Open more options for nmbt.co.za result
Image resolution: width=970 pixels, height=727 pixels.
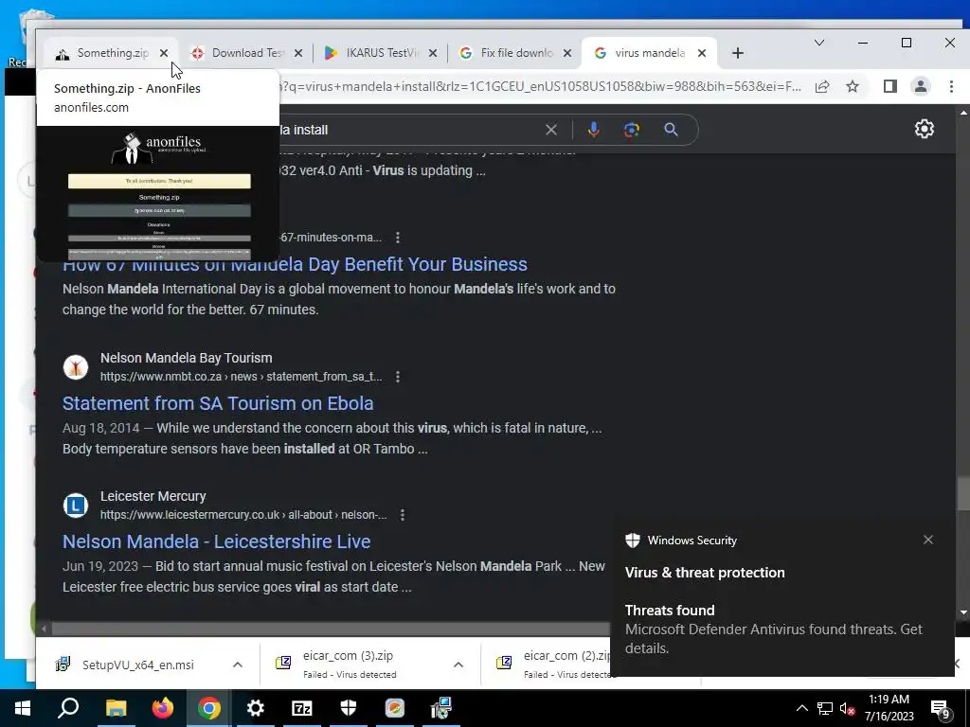point(398,377)
